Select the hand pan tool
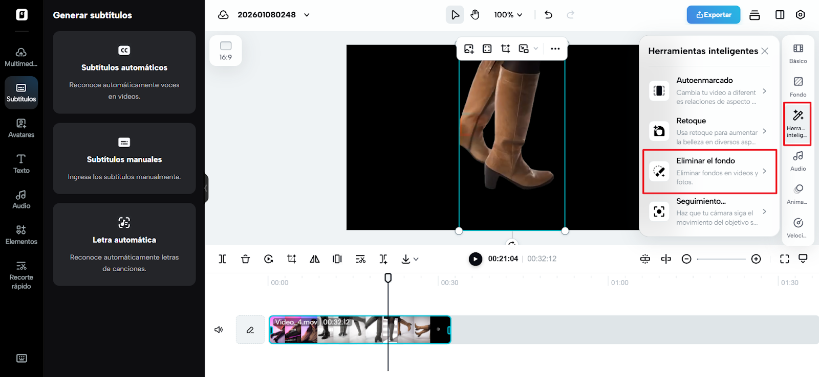This screenshot has height=377, width=819. (475, 15)
